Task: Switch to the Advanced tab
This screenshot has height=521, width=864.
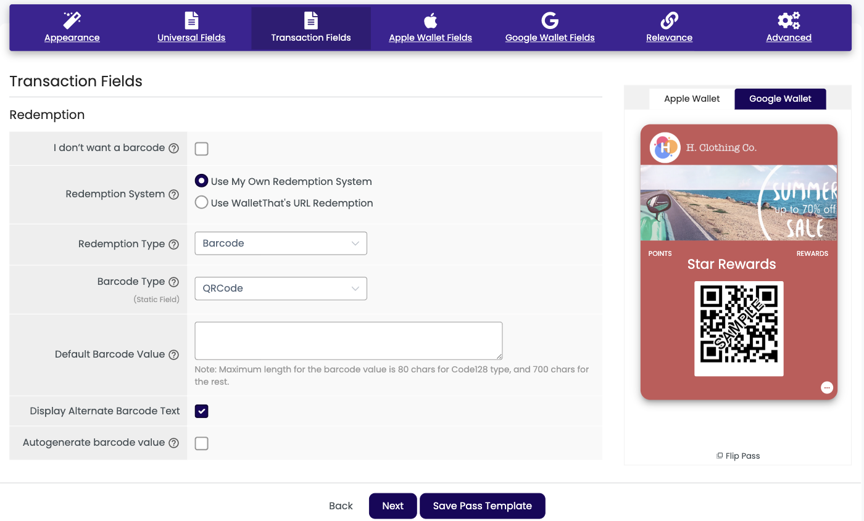Action: tap(789, 38)
